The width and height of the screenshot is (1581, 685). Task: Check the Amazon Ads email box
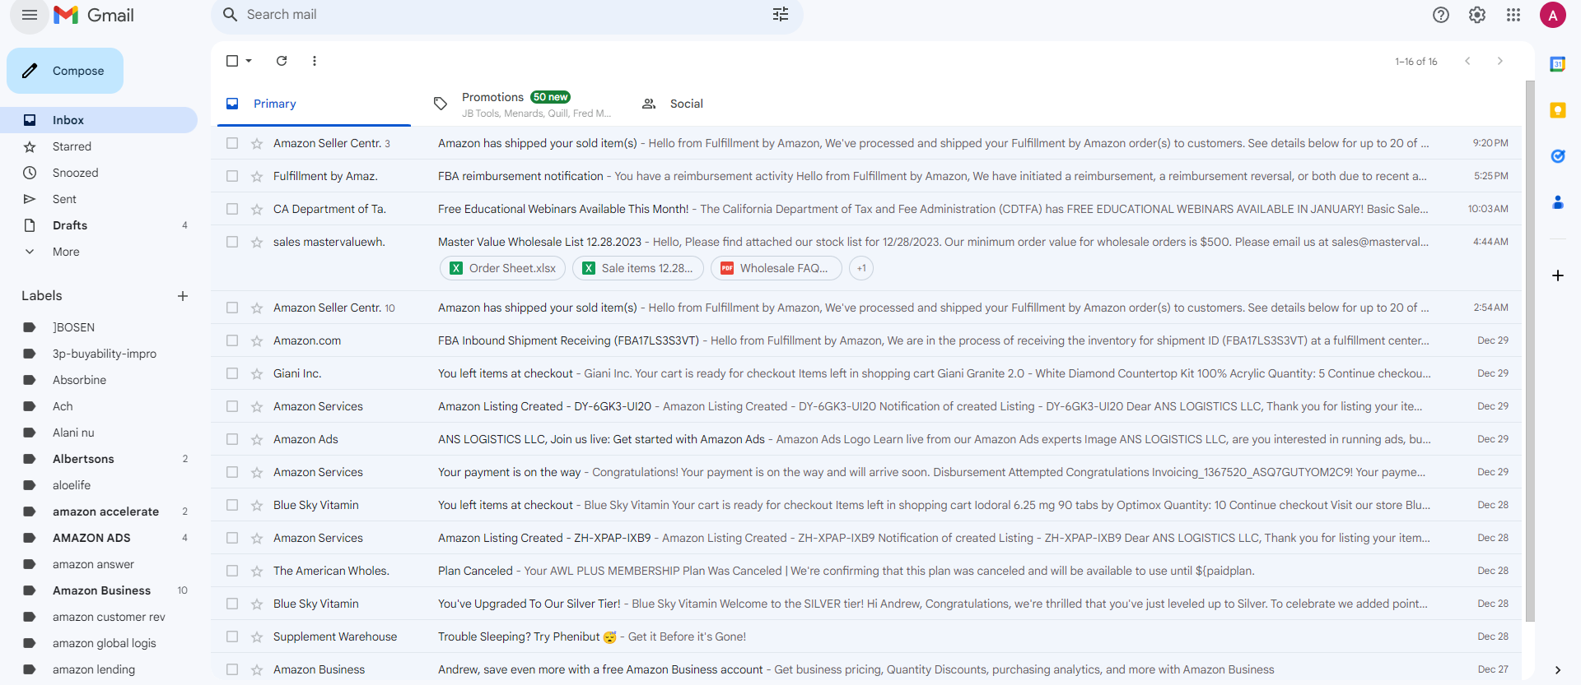click(232, 439)
